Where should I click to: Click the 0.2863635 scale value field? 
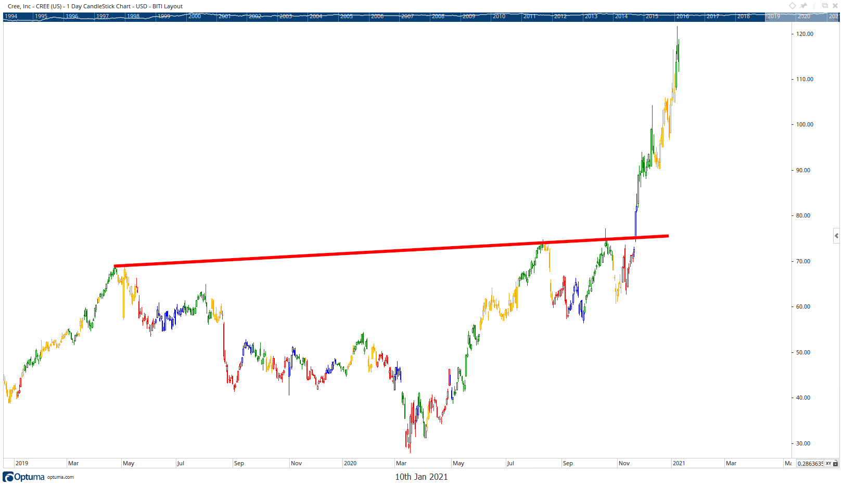coord(810,463)
